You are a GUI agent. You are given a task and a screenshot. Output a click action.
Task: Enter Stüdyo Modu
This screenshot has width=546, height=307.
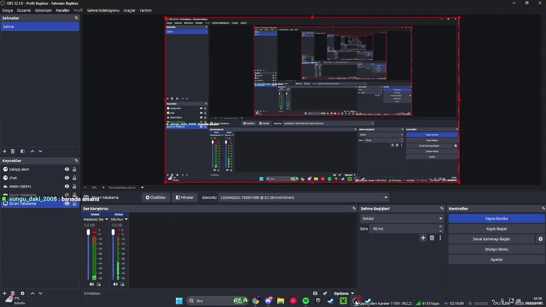pos(497,249)
